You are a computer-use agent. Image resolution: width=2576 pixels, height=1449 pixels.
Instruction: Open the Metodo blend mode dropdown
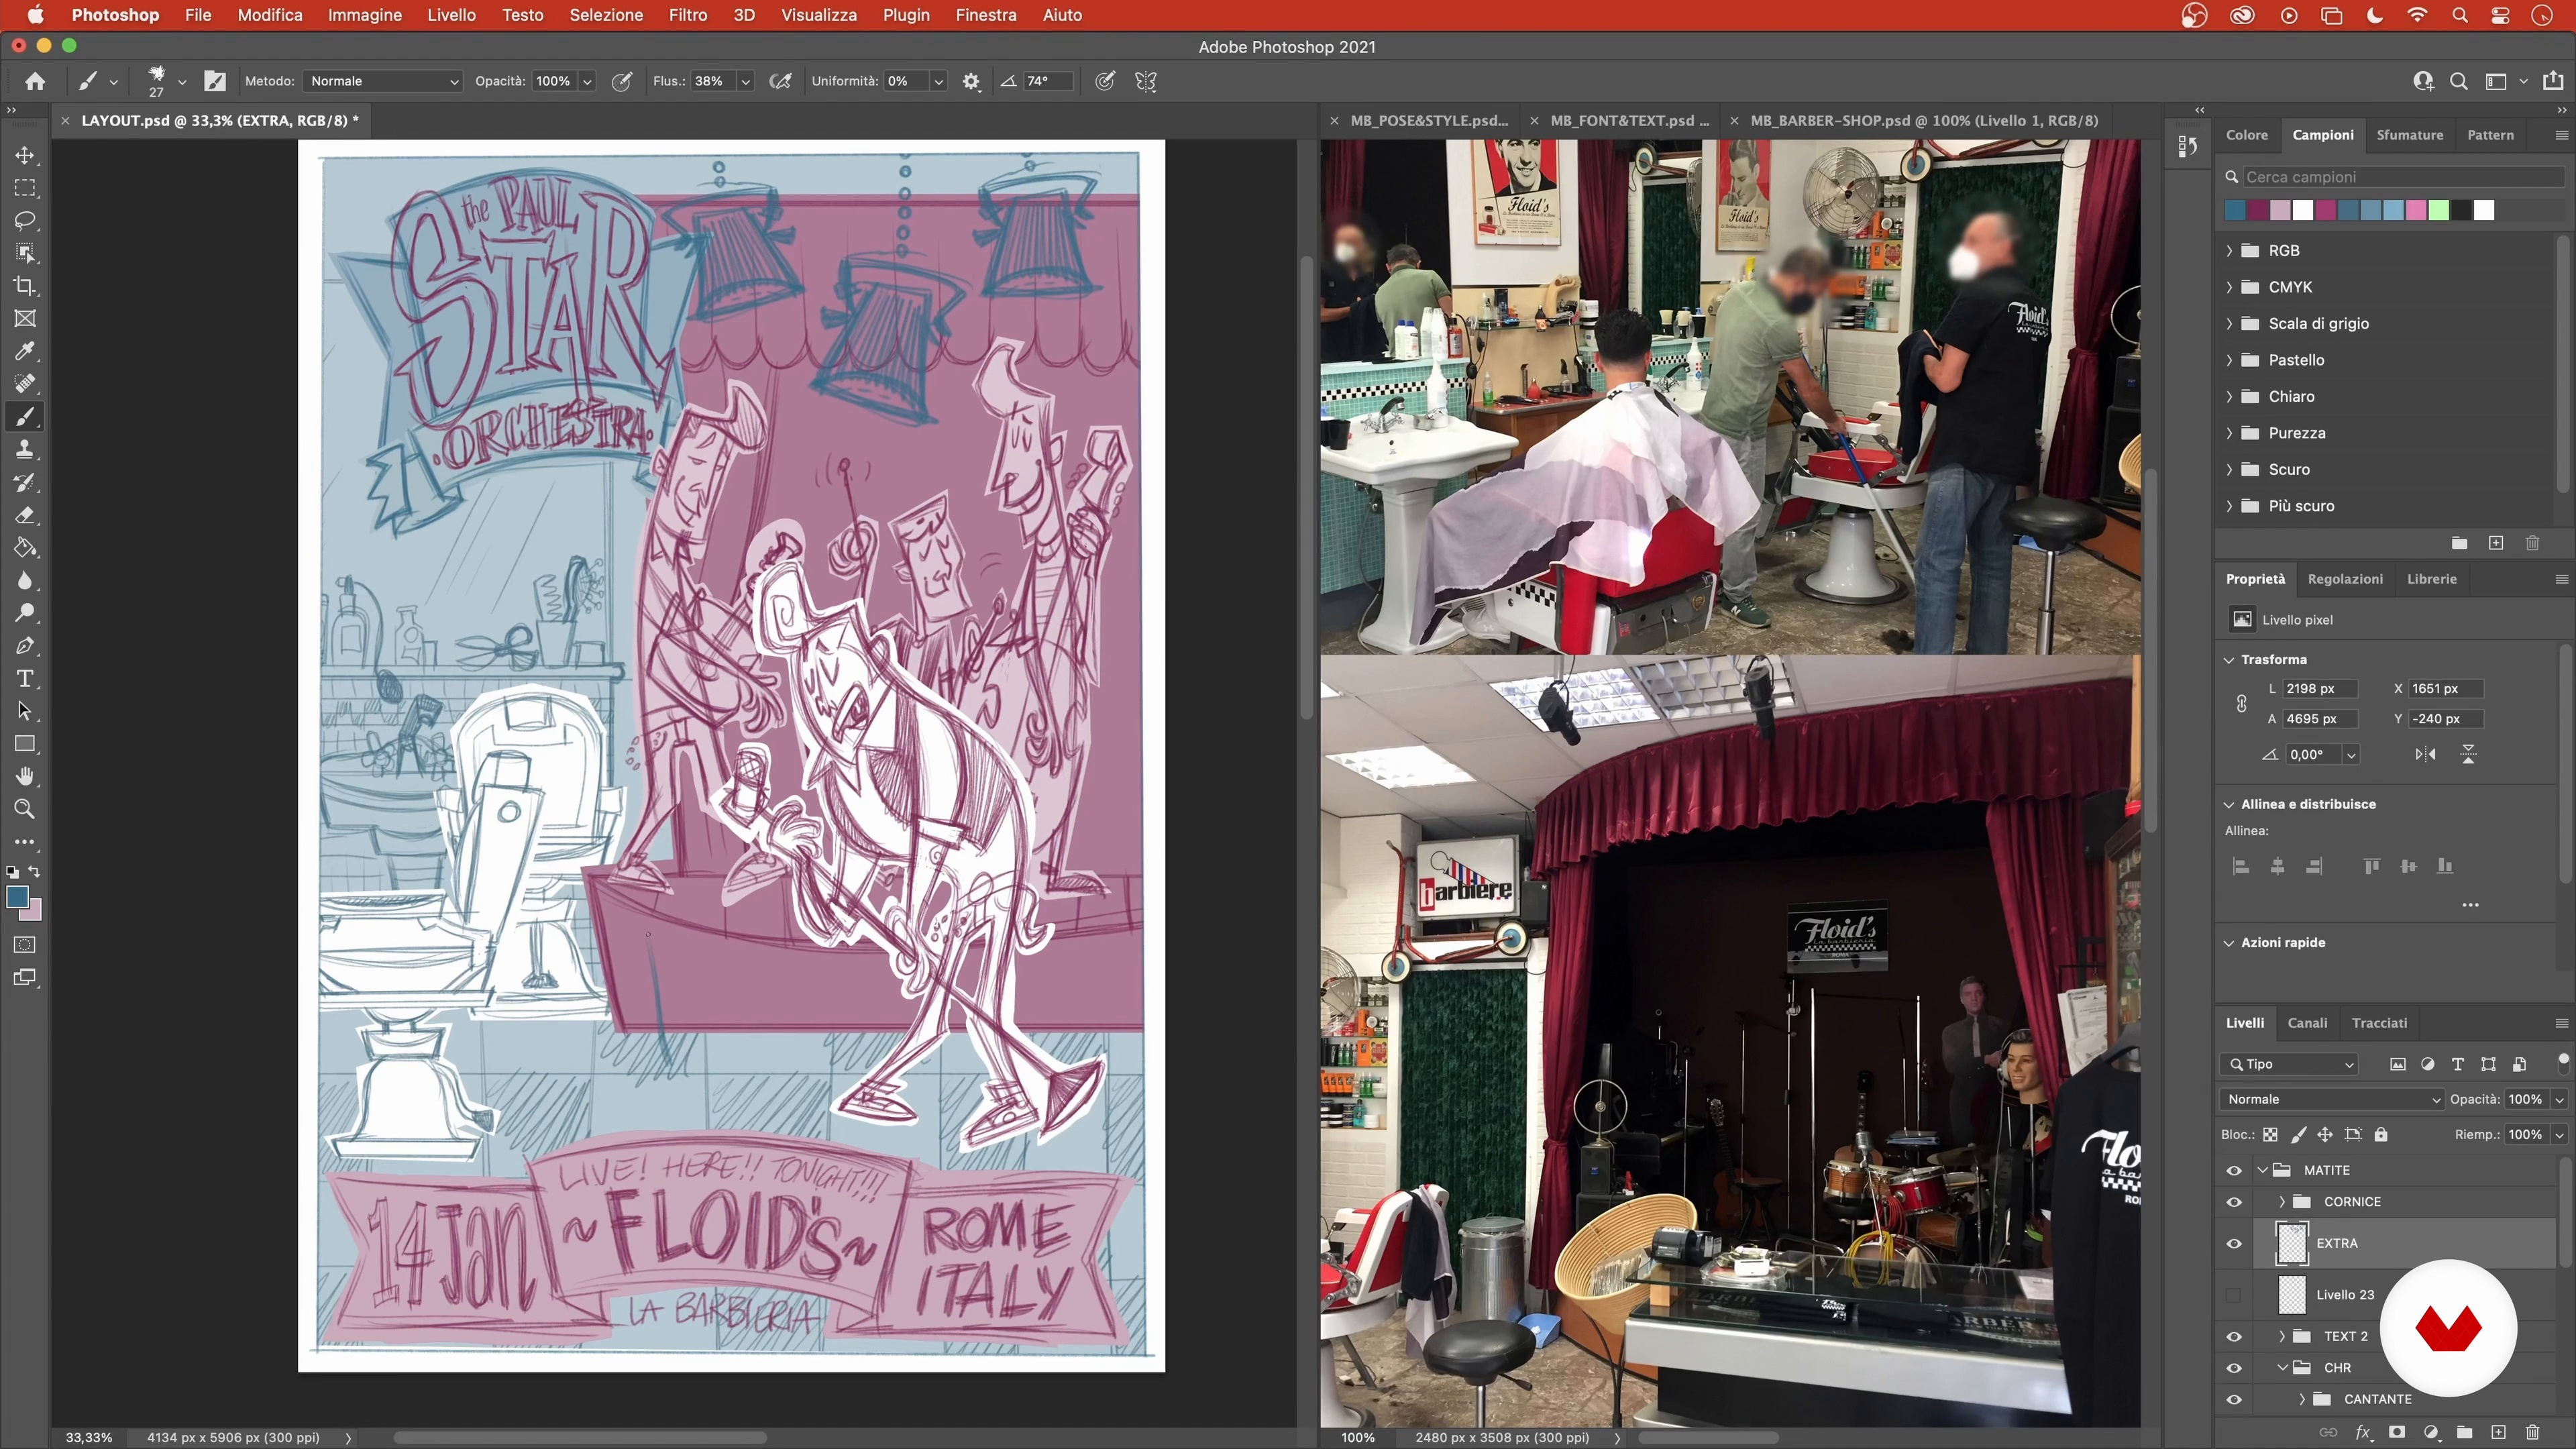[383, 81]
